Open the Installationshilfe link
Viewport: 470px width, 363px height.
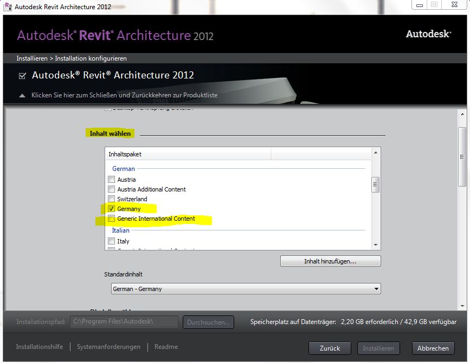40,347
